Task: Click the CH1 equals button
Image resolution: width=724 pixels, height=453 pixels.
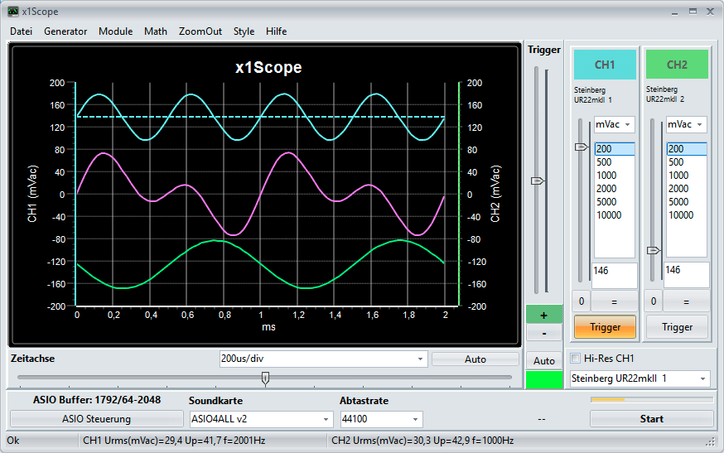Action: [614, 301]
